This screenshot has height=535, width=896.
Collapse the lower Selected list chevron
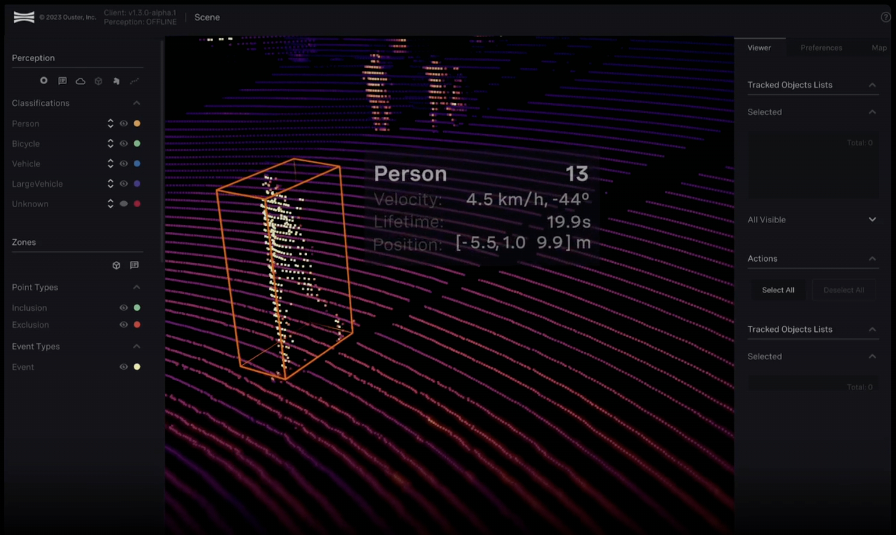(872, 357)
